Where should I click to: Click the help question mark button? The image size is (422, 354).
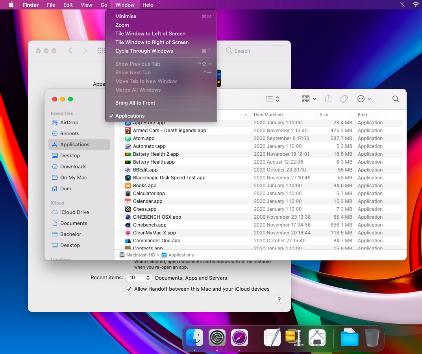point(279,300)
